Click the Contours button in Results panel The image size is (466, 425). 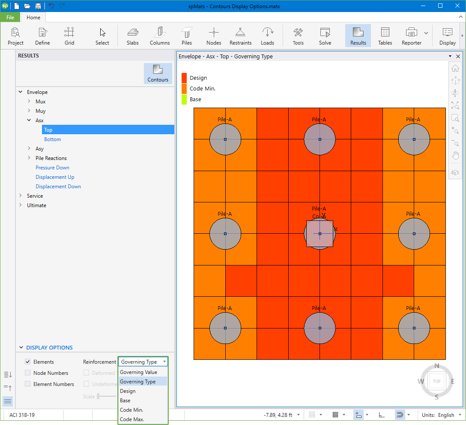(x=158, y=73)
